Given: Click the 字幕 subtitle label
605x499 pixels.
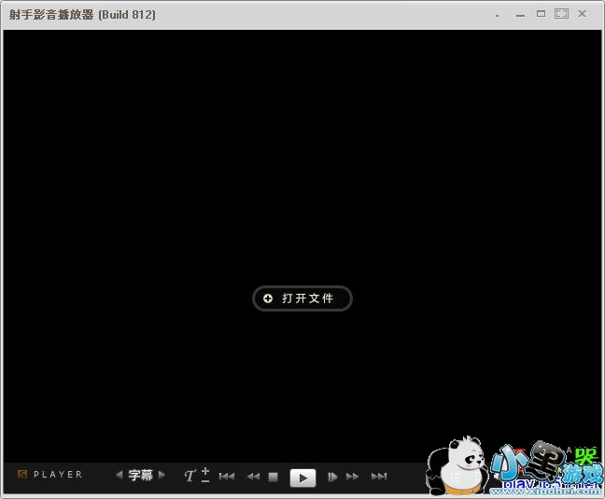Looking at the screenshot, I should pos(140,475).
